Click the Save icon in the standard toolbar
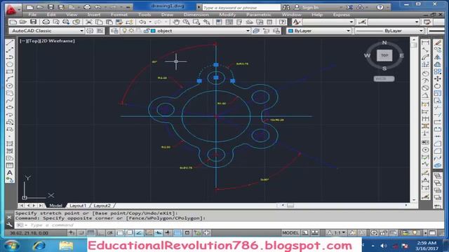The width and height of the screenshot is (449, 252). pyautogui.click(x=34, y=22)
